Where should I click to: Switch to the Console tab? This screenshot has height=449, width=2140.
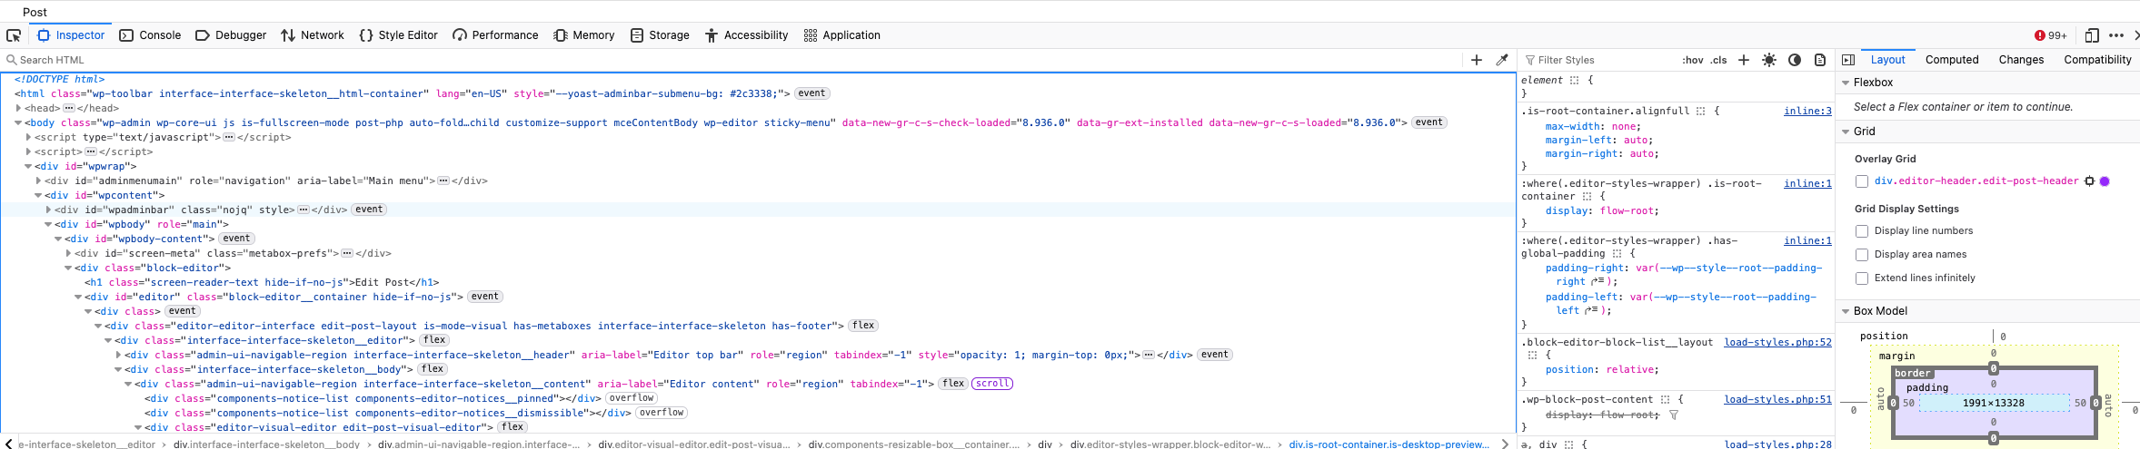click(x=151, y=35)
